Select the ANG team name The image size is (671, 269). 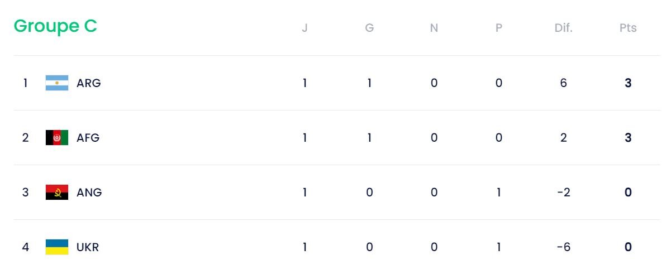coord(89,193)
